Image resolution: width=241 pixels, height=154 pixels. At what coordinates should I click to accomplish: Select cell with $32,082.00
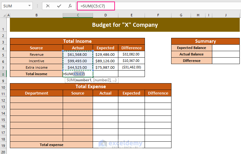tap(131, 55)
